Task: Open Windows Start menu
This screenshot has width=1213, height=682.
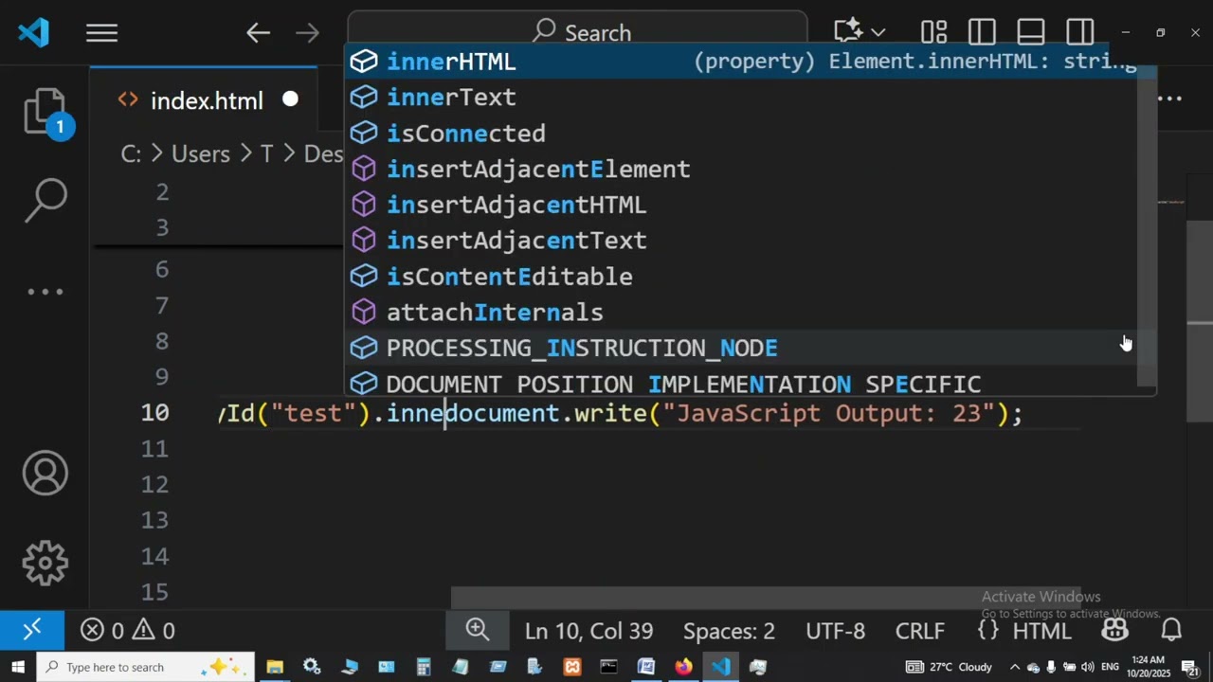Action: point(18,667)
